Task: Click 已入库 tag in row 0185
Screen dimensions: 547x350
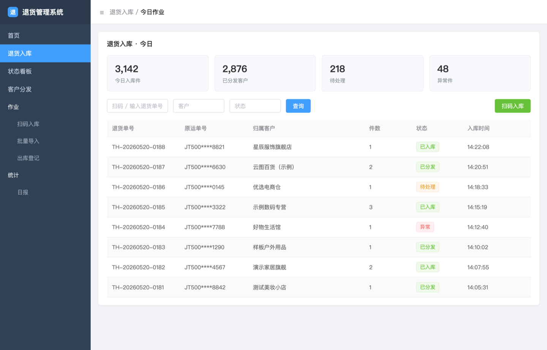Action: [x=428, y=207]
